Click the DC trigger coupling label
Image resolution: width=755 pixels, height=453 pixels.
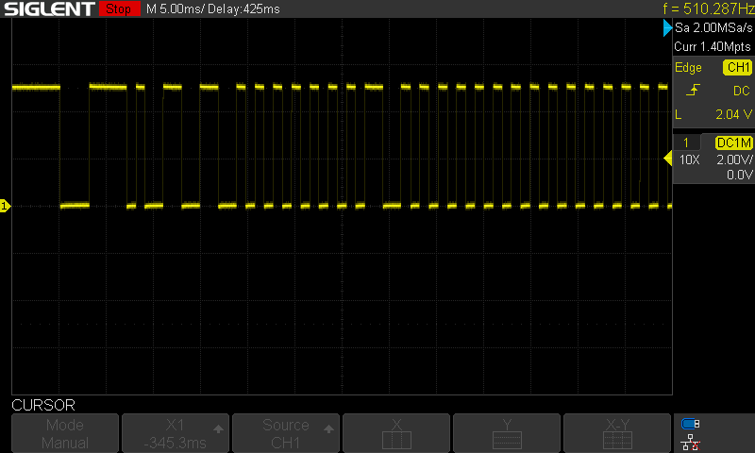pyautogui.click(x=742, y=91)
